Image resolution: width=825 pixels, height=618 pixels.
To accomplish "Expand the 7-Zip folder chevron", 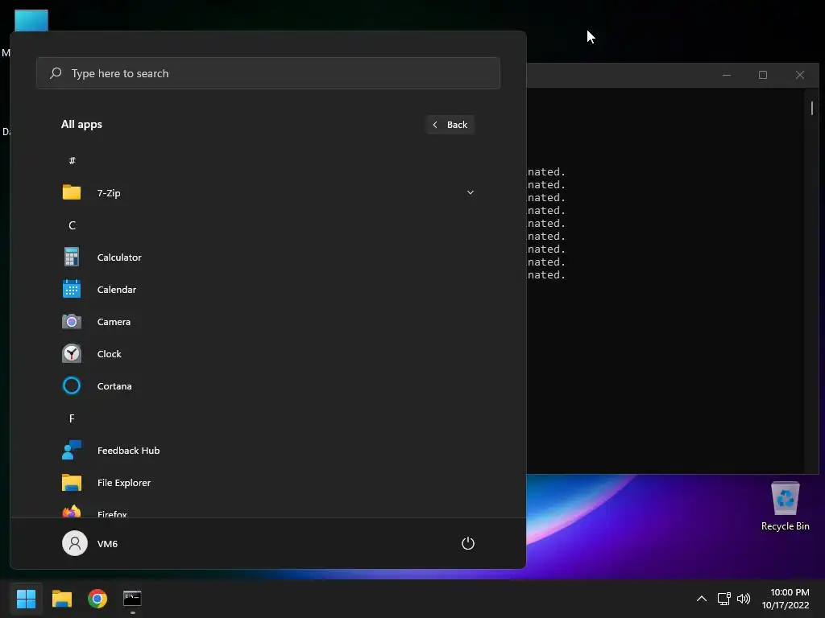I will 471,192.
